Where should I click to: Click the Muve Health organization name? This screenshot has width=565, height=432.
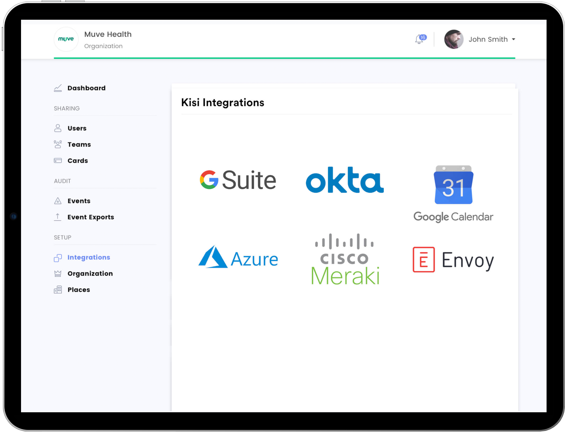[108, 34]
